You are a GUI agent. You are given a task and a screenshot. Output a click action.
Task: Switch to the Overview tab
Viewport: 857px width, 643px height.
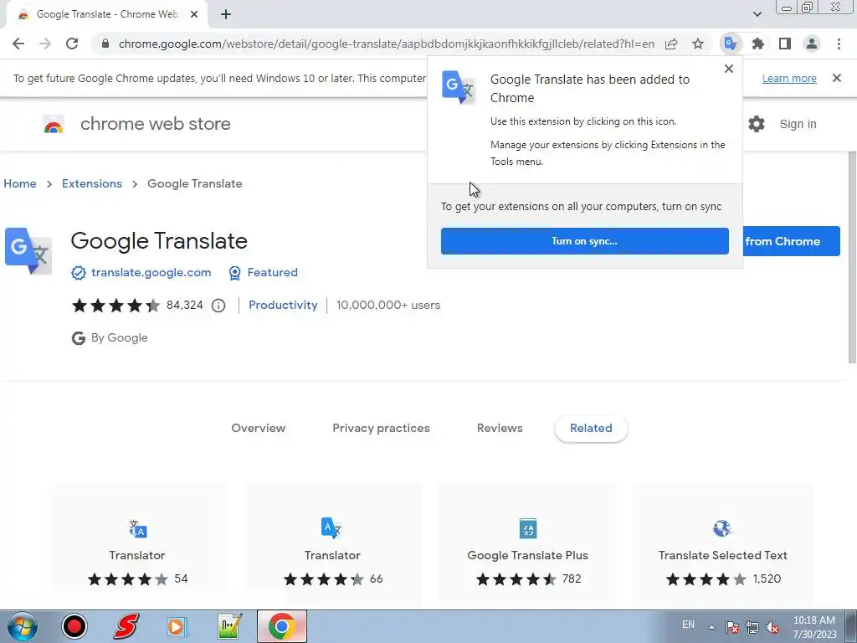(259, 428)
